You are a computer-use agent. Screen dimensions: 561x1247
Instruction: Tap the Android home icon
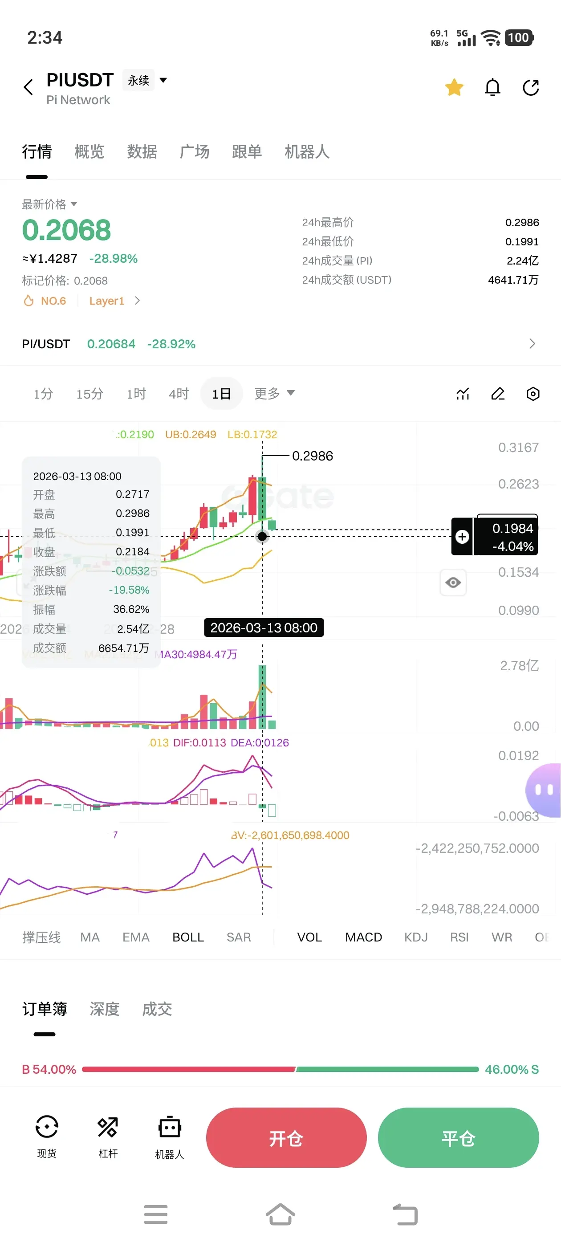(x=280, y=1214)
